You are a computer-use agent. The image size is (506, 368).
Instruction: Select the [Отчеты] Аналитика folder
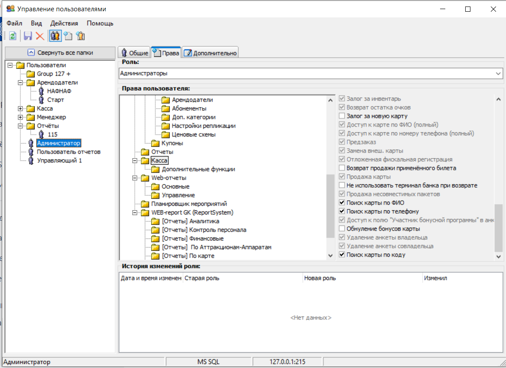[190, 221]
